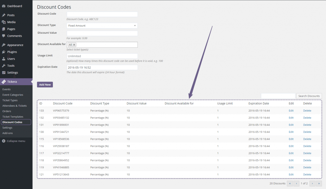Click the Search Discounts button
This screenshot has width=326, height=189.
pos(309,96)
